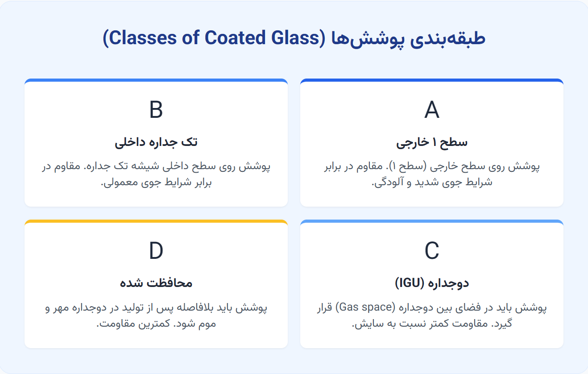This screenshot has height=374, width=588.
Task: Click the large letter C class label
Action: pyautogui.click(x=431, y=251)
